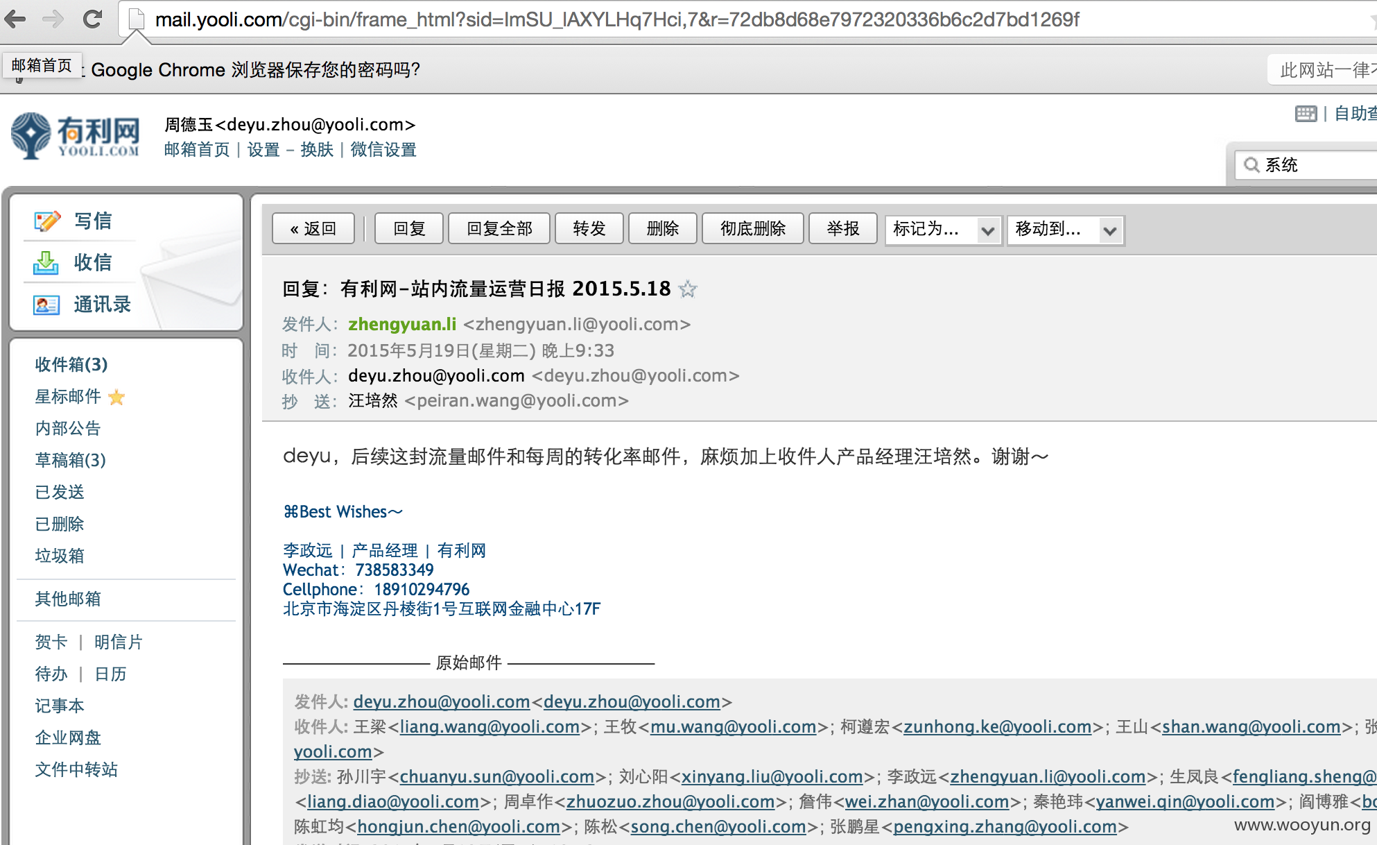Click sender name zhengyuan.li
Image resolution: width=1377 pixels, height=845 pixels.
coord(402,325)
